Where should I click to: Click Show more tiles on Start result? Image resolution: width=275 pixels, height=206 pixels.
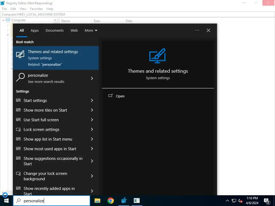56,110
